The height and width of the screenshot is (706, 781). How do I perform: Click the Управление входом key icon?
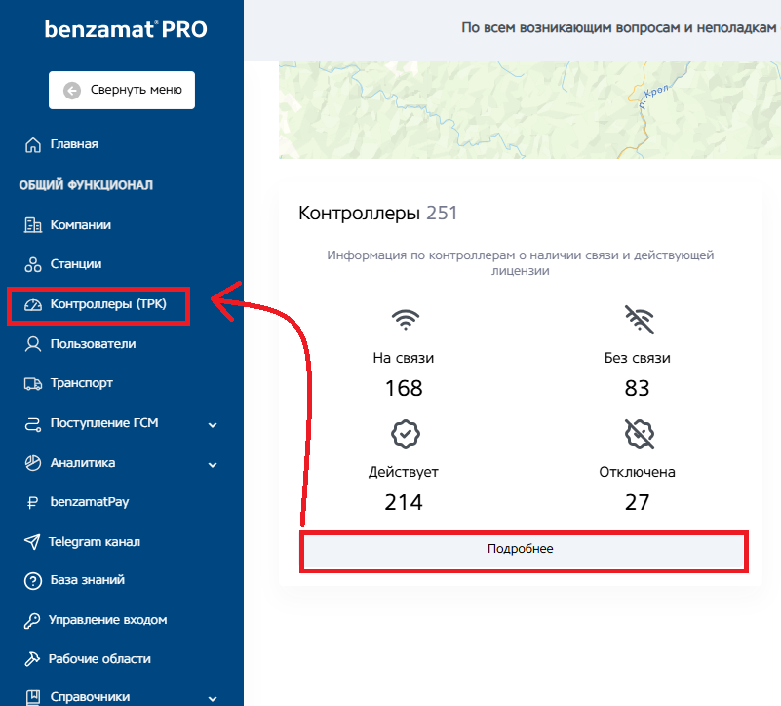point(32,621)
